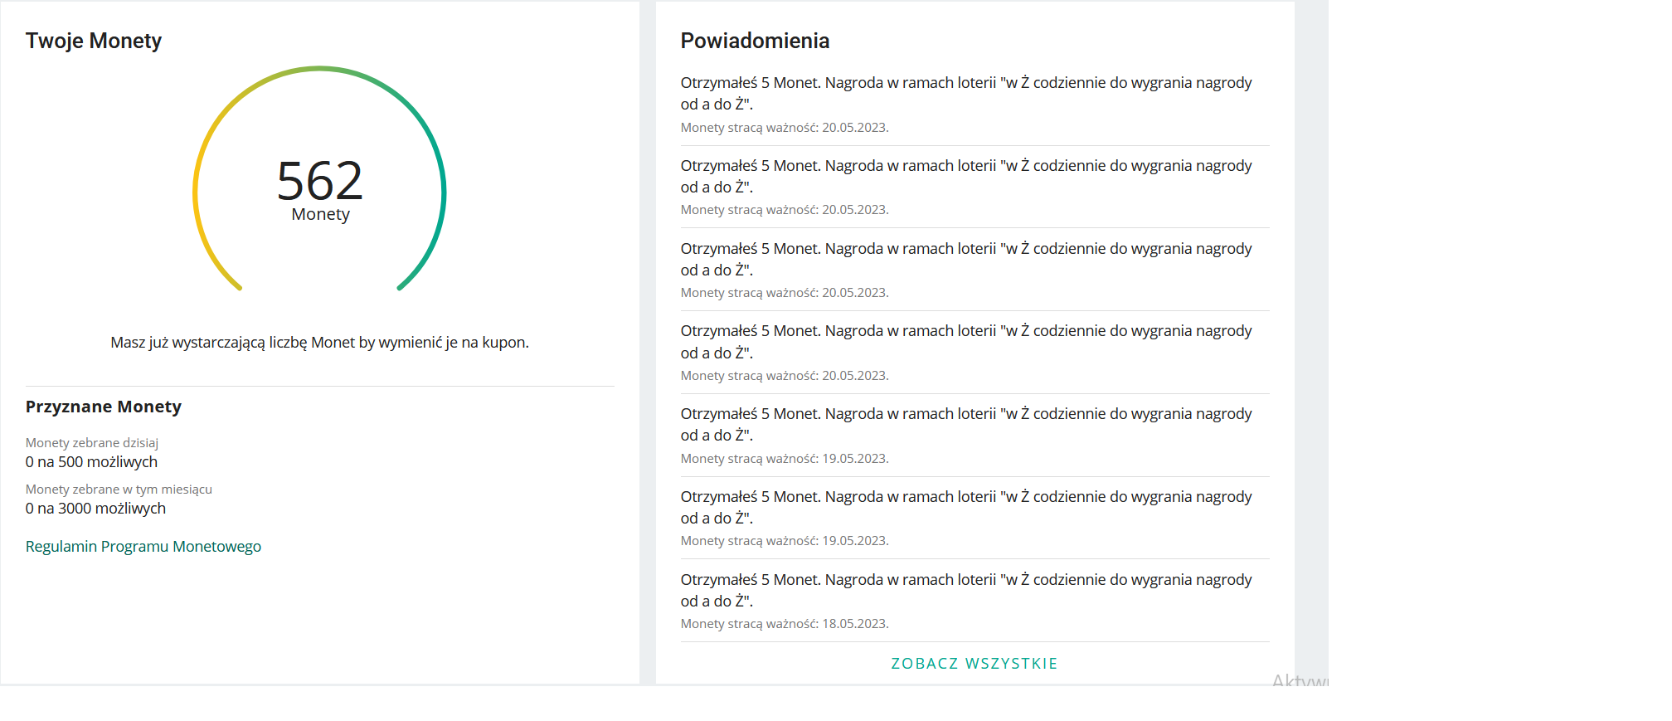Image resolution: width=1672 pixels, height=721 pixels.
Task: Click the 0 na 500 możliwych value
Action: coord(91,462)
